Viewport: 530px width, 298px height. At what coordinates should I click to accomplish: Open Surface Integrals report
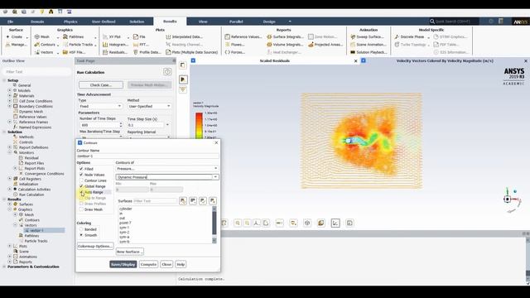tap(285, 36)
